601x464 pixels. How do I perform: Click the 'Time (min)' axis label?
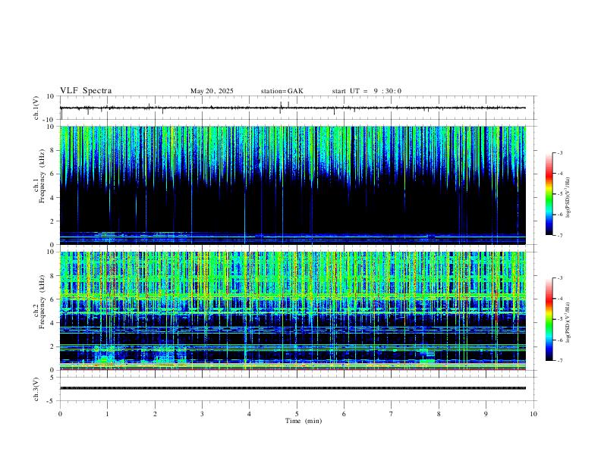[x=304, y=421]
